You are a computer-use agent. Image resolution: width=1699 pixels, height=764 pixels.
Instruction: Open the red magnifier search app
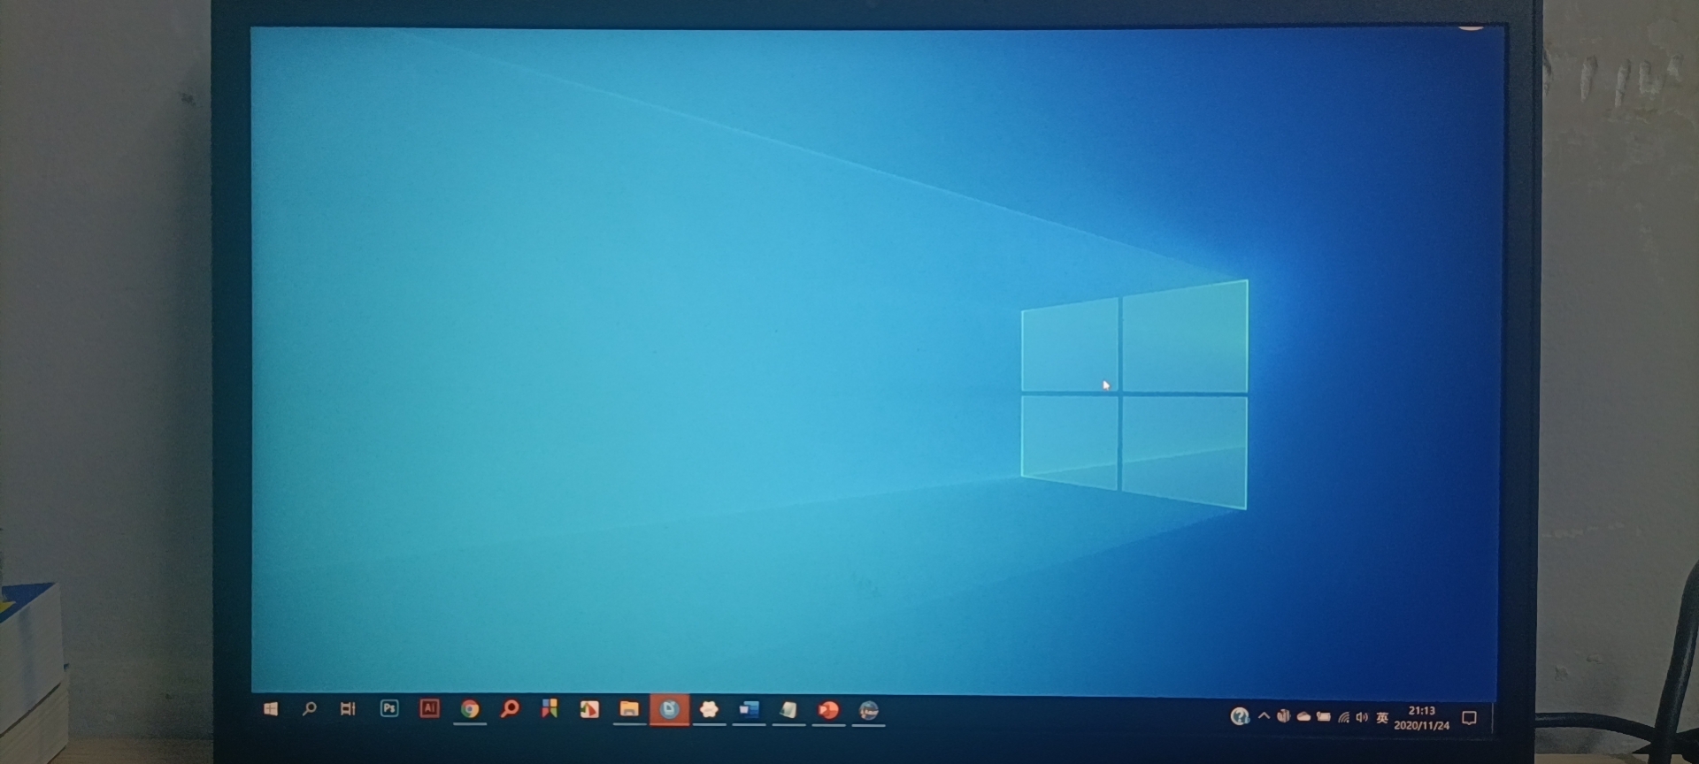[x=510, y=709]
